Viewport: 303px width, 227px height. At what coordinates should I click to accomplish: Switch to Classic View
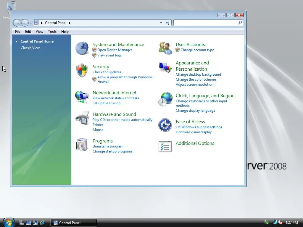tap(30, 48)
